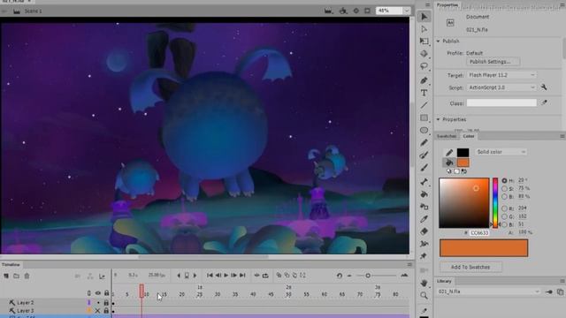Open ActionScript settings wrench icon
This screenshot has width=566, height=318.
pyautogui.click(x=544, y=87)
